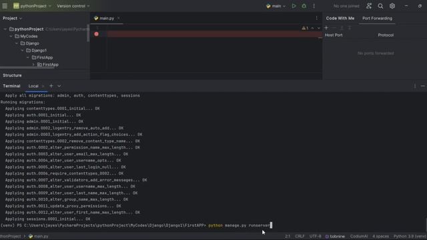Image resolution: width=427 pixels, height=240 pixels.
Task: Open IDE settings gear
Action: pyautogui.click(x=392, y=6)
